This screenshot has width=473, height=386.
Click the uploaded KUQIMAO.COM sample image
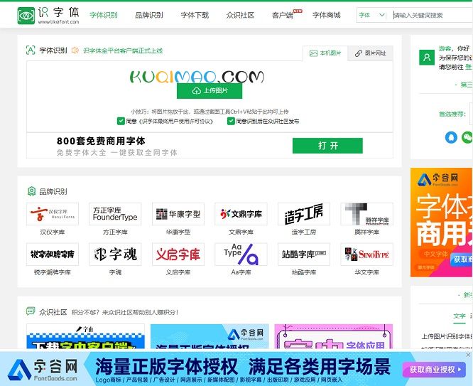tap(197, 77)
